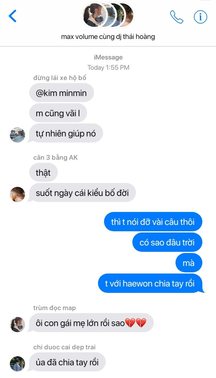The image size is (216, 378).
Task: Tap the avatar of 'chi duoc cai dep trai'
Action: click(x=17, y=364)
